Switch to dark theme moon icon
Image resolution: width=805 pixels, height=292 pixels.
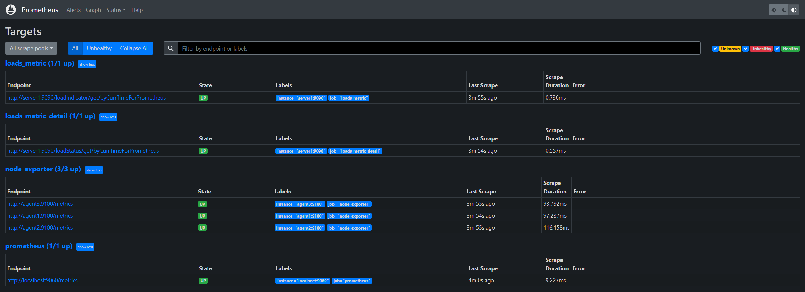point(784,10)
